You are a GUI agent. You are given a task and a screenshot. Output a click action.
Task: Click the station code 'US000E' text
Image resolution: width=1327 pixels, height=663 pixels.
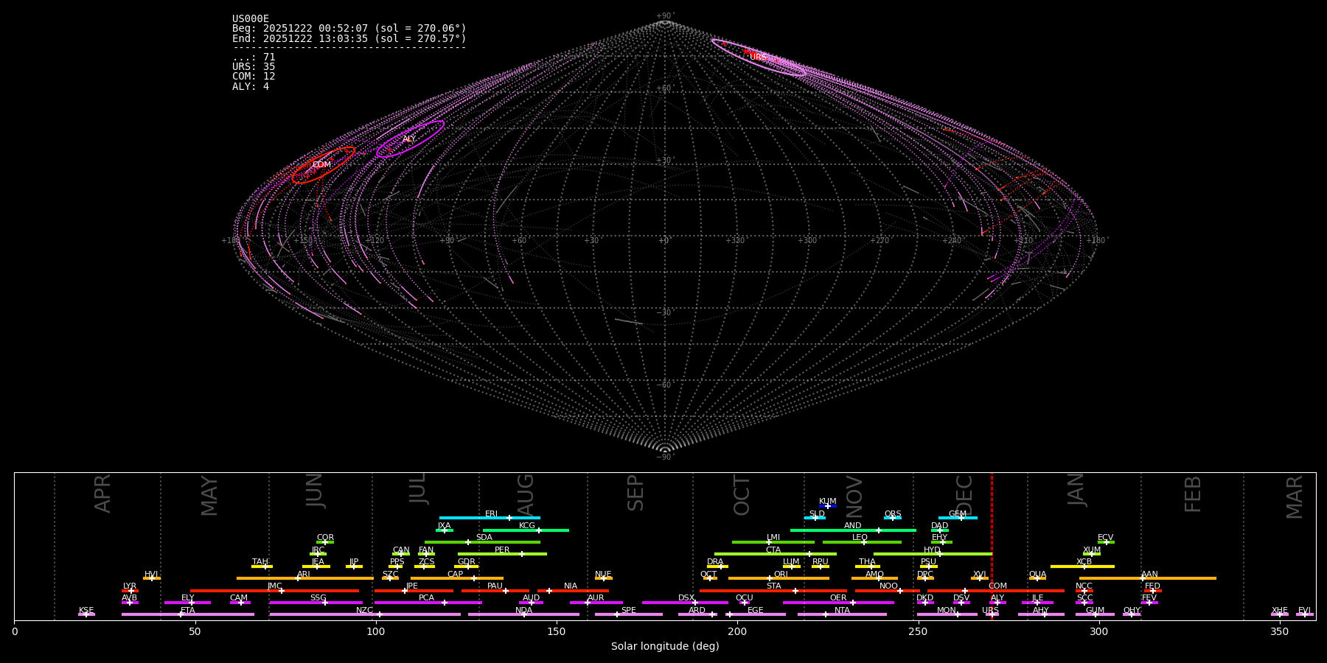(251, 19)
